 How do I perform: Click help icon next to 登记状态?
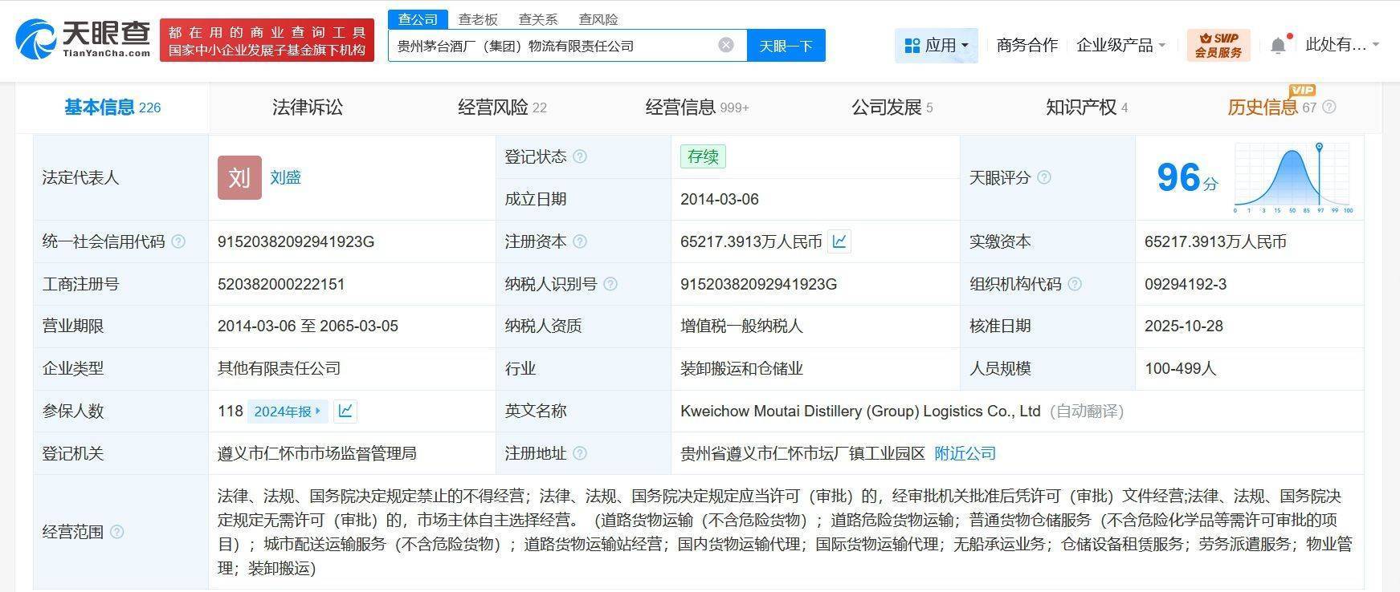coord(580,156)
